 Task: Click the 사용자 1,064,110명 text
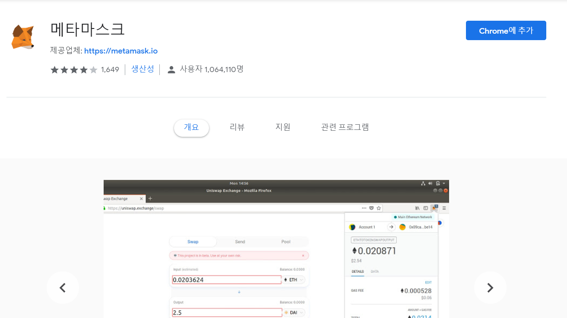(212, 69)
